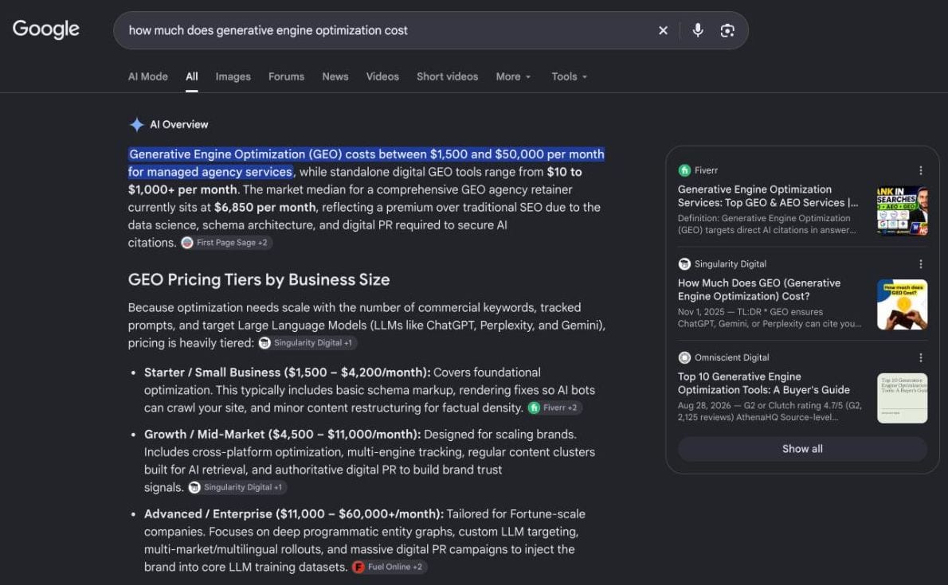
Task: Open the Fiverr +2 source chip
Action: tap(554, 408)
